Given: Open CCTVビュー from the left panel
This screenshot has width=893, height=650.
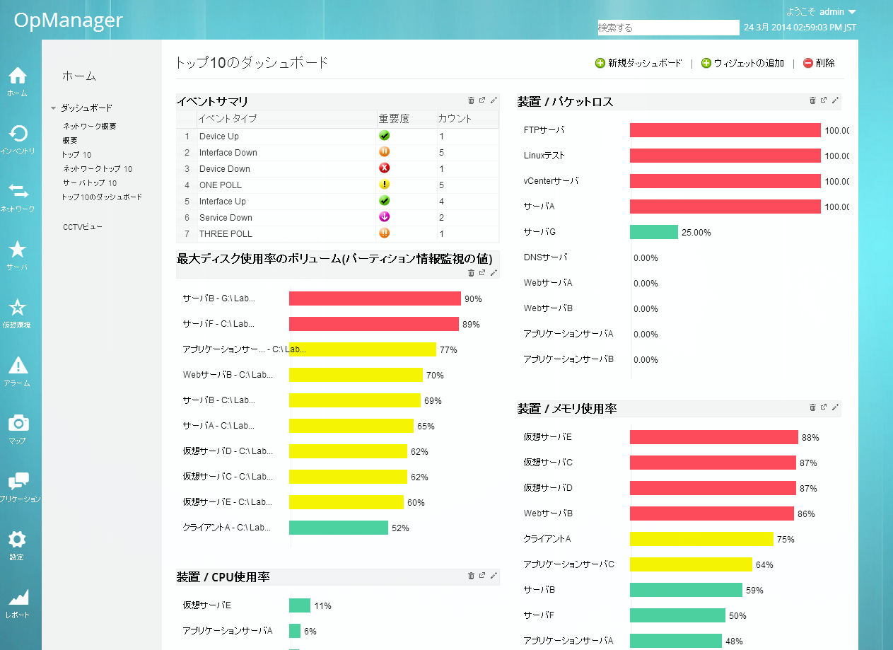Looking at the screenshot, I should tap(82, 227).
